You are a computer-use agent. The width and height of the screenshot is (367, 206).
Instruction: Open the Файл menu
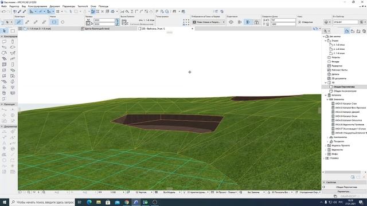tap(4, 6)
